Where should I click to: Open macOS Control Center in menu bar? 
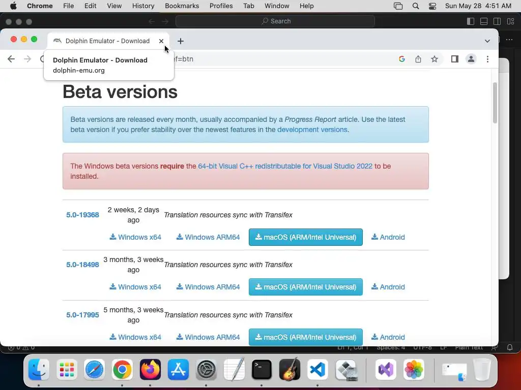(432, 6)
